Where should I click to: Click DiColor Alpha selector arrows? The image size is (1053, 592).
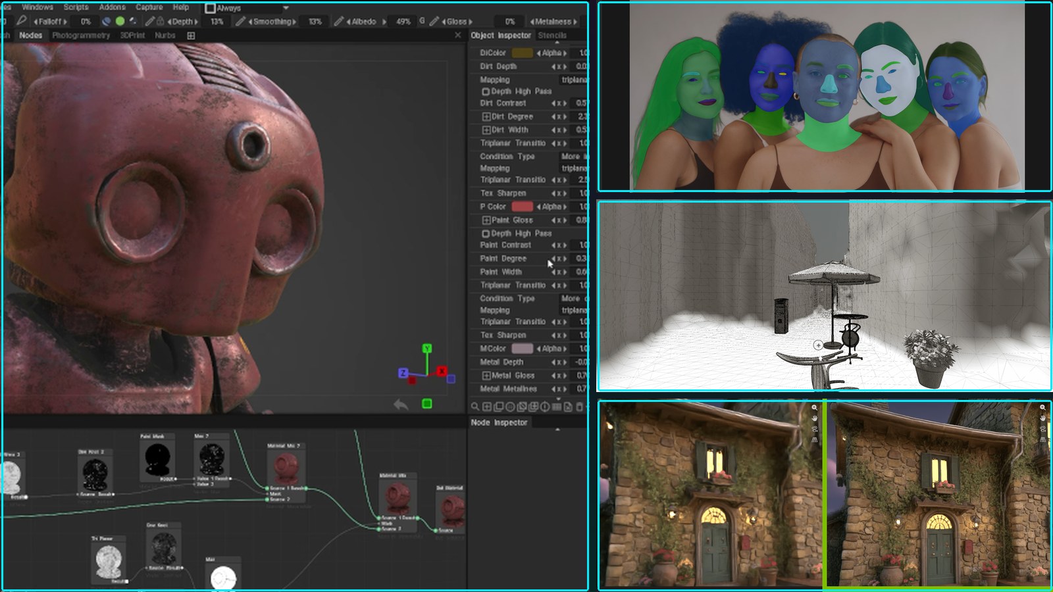(x=552, y=53)
